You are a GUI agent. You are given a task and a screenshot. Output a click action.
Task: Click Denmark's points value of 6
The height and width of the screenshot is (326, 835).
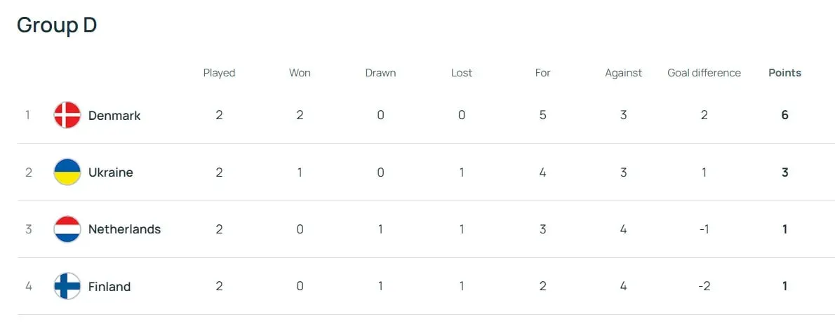pyautogui.click(x=785, y=116)
